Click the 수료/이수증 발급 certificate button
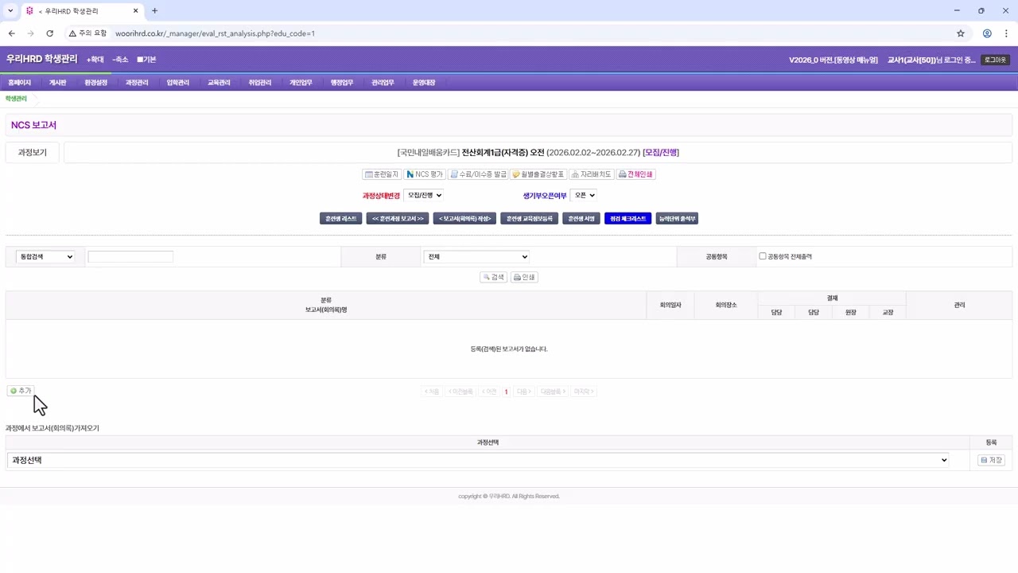This screenshot has width=1018, height=573. point(478,174)
